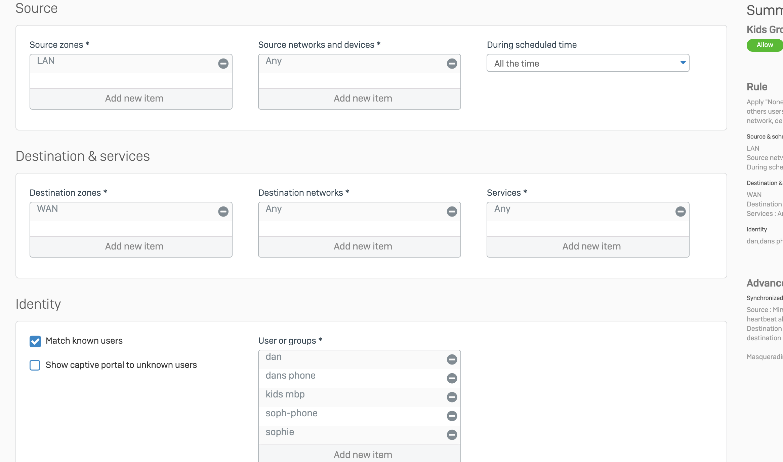Click the green Allow badge in summary

pyautogui.click(x=765, y=45)
